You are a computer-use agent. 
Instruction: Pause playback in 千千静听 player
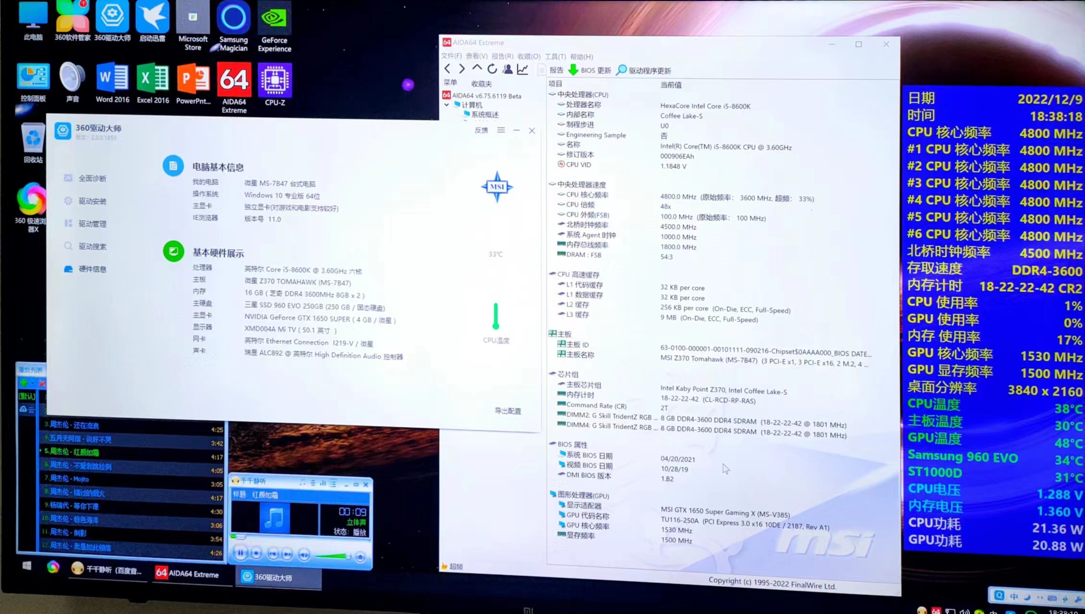pyautogui.click(x=241, y=553)
